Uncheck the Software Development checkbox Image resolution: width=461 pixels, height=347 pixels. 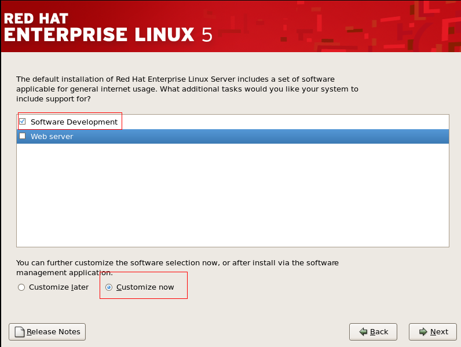23,122
